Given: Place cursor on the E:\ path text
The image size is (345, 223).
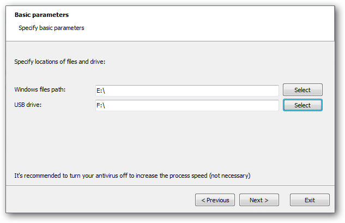Looking at the screenshot, I should [100, 91].
